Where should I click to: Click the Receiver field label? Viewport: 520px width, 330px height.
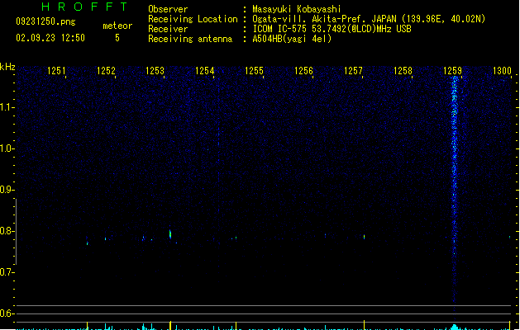click(168, 29)
